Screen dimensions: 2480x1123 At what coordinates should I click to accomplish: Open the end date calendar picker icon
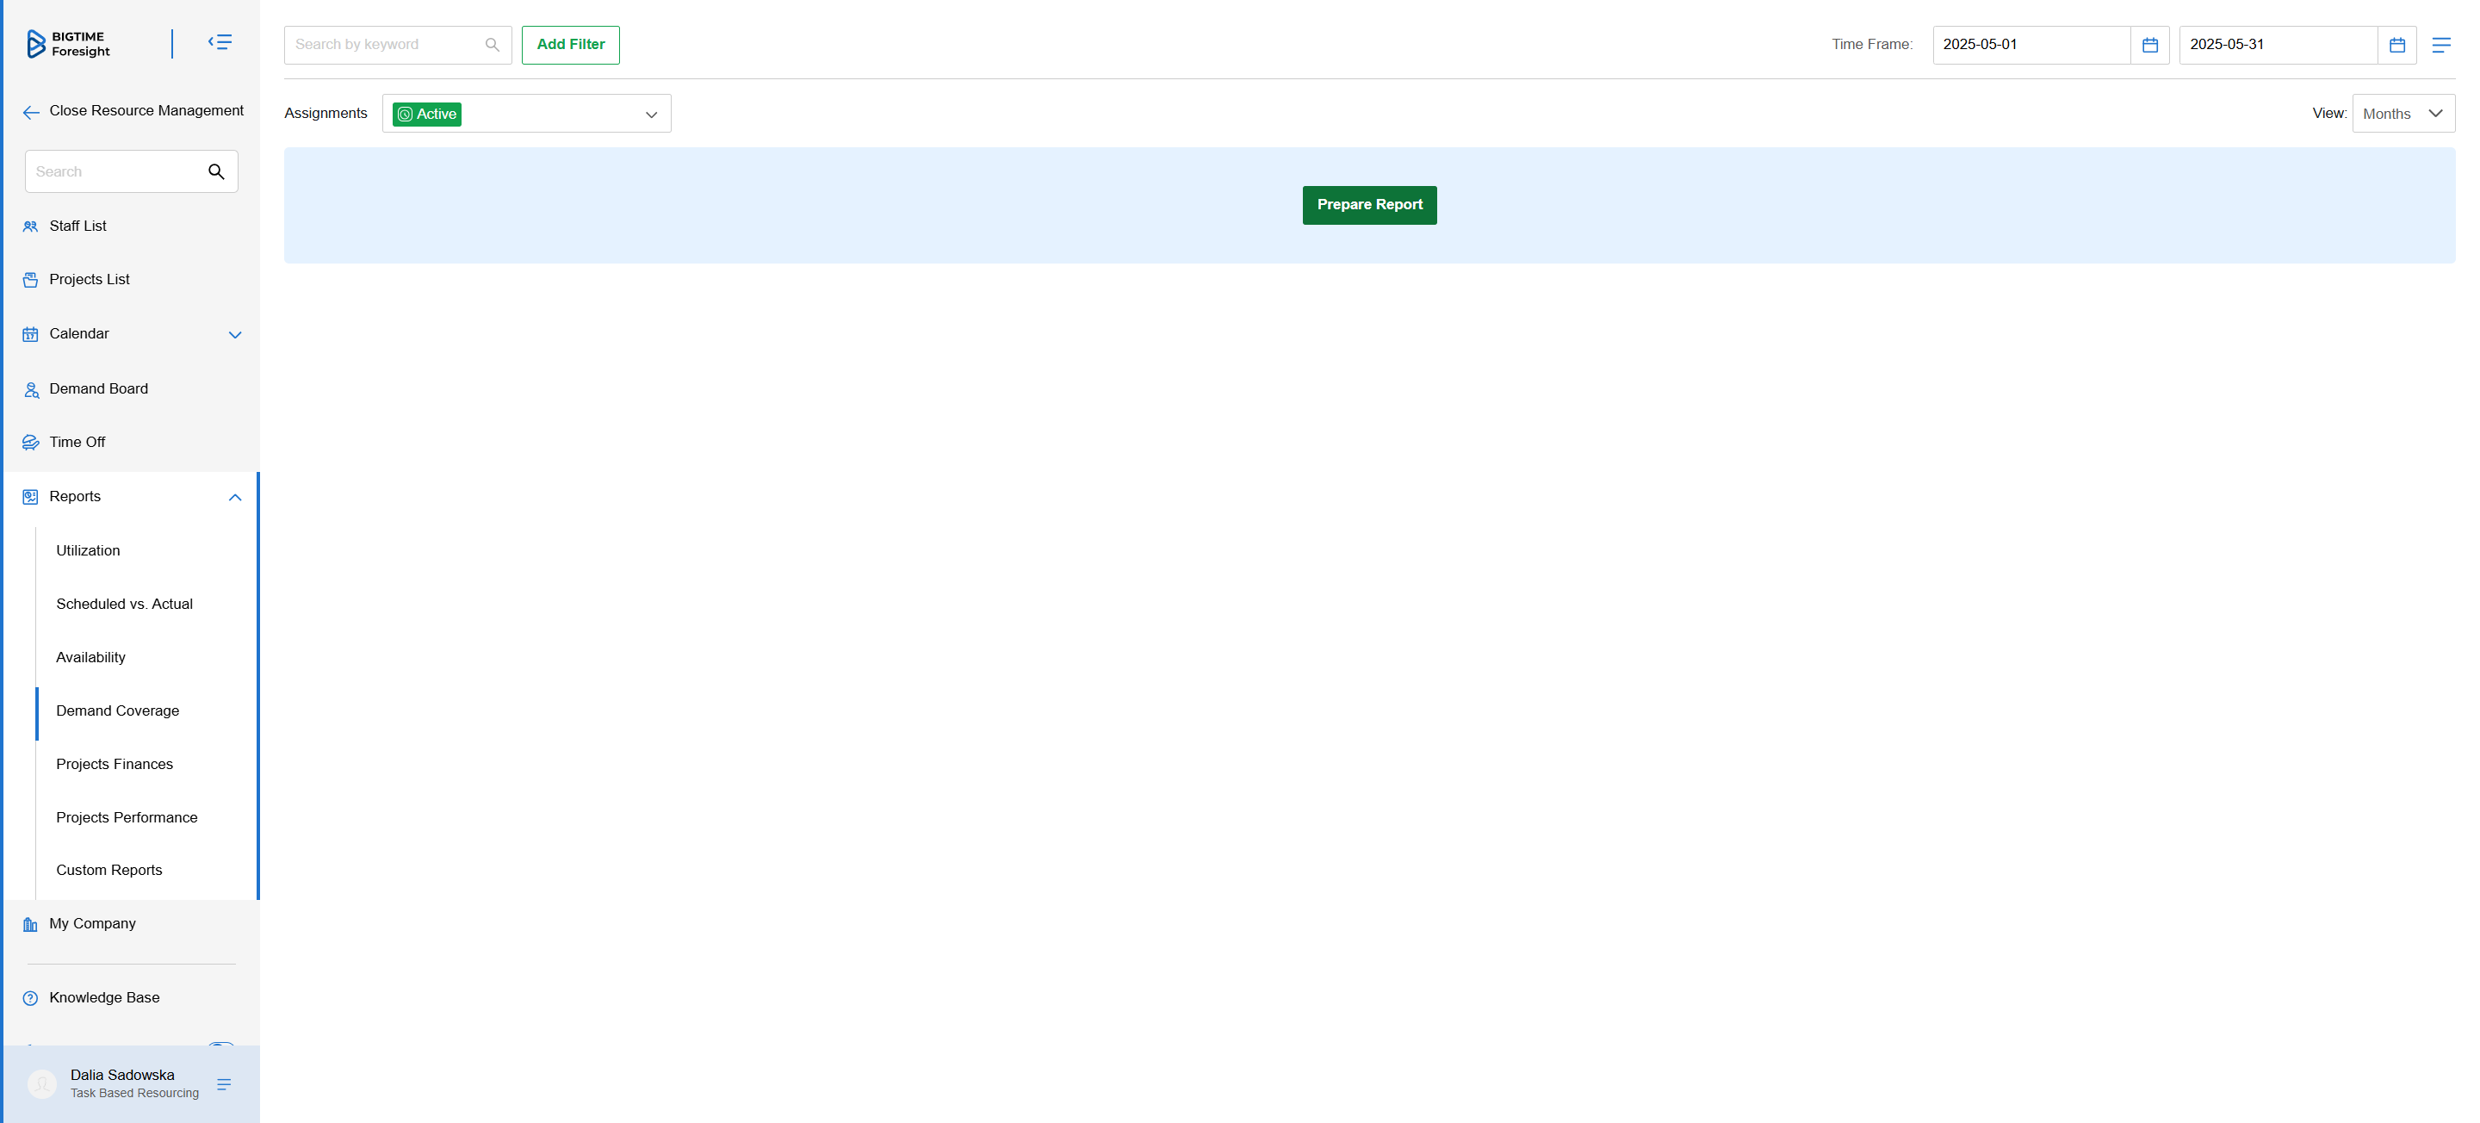point(2397,46)
